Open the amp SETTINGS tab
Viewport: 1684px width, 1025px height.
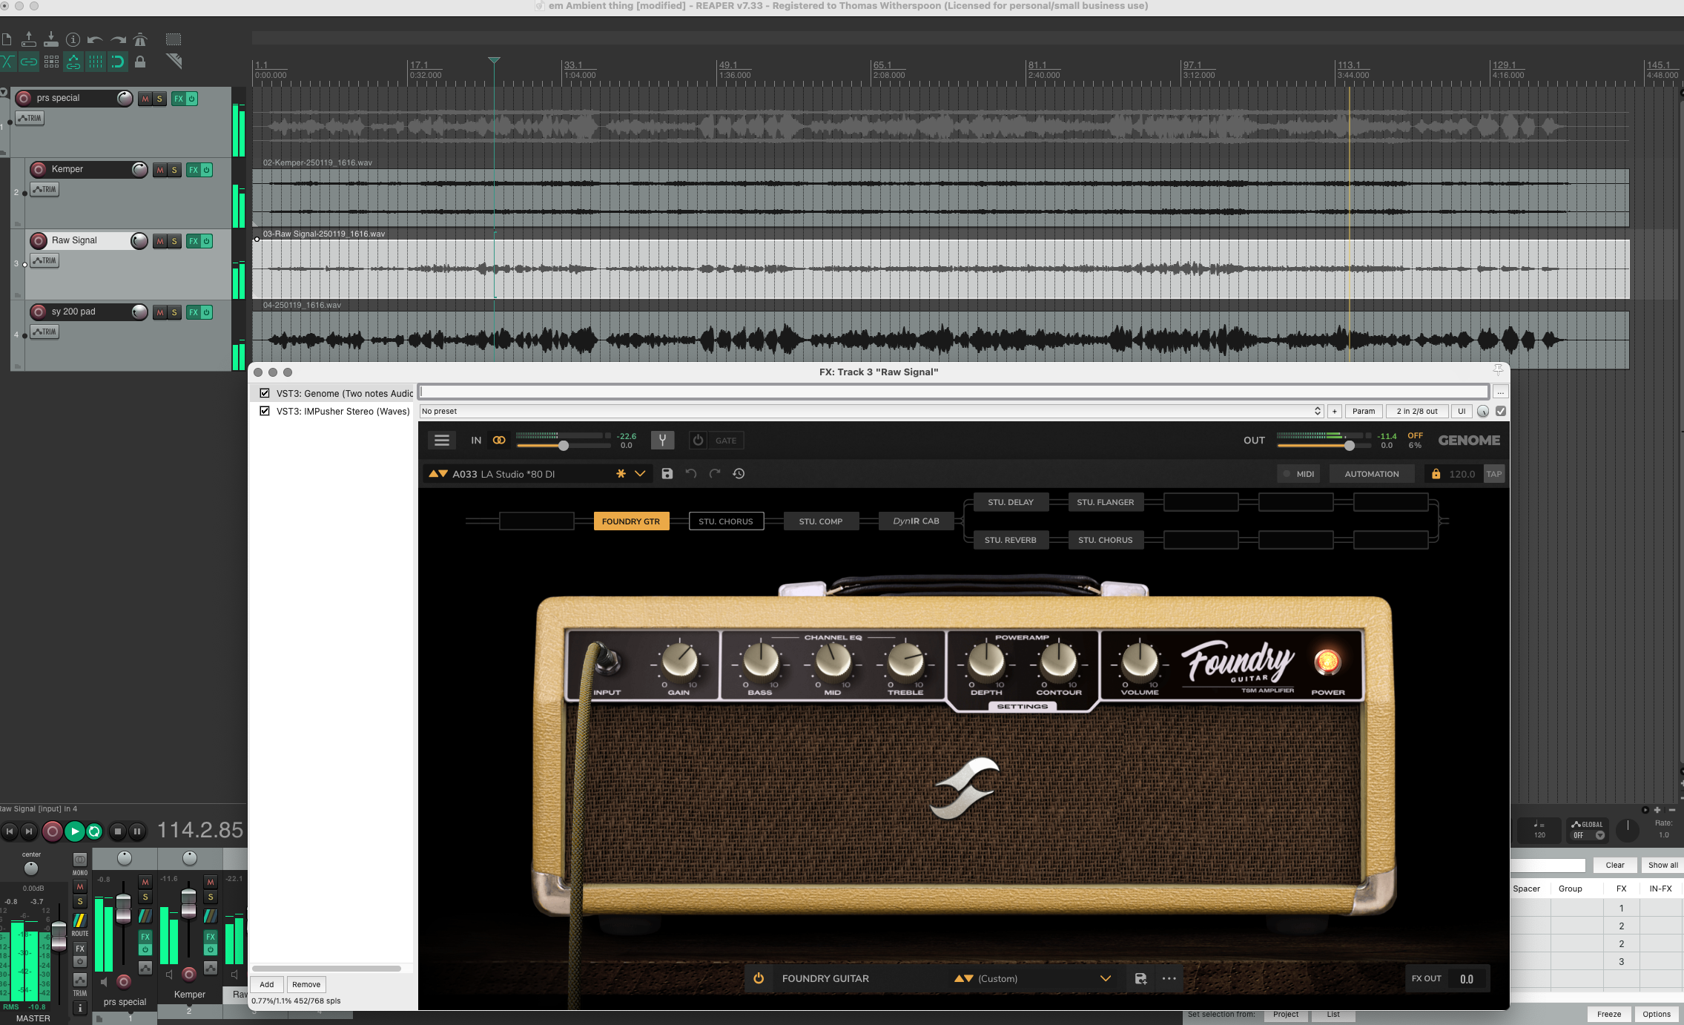[1023, 706]
